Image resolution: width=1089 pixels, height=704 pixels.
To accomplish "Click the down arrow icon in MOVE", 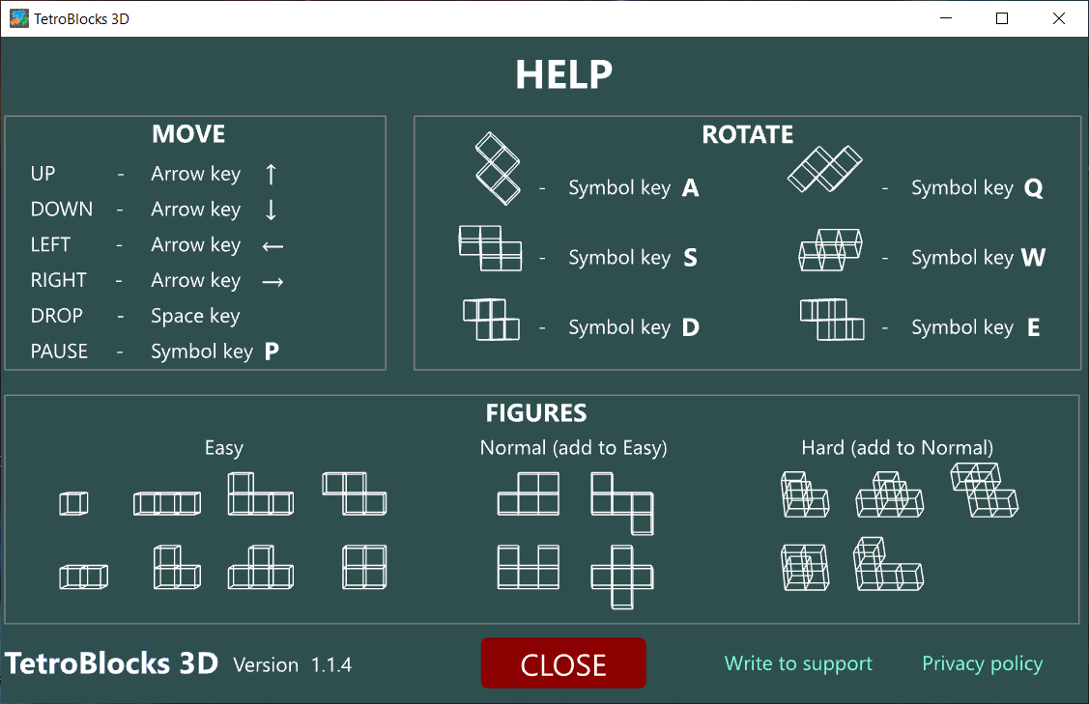I will (271, 209).
